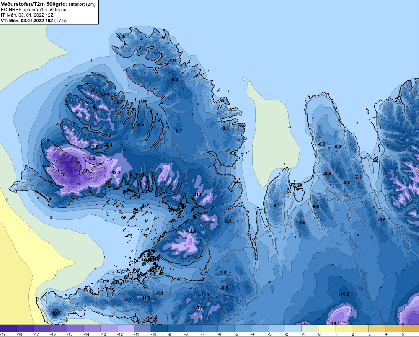The width and height of the screenshot is (419, 337).
Task: Click the line "EC-HRES spá brúuð á 500m net"
Action: [34, 10]
